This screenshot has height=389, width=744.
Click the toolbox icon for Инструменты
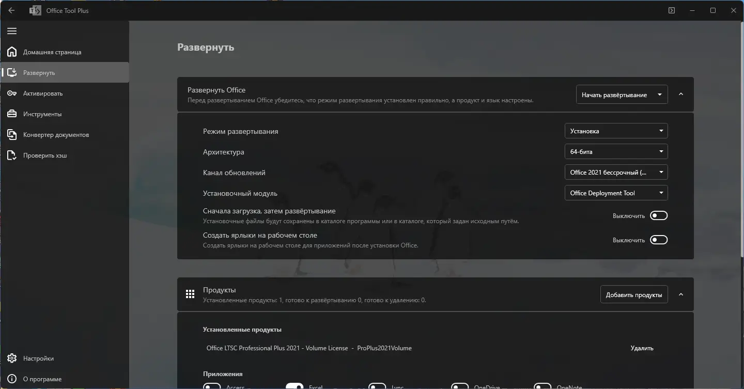pos(12,114)
